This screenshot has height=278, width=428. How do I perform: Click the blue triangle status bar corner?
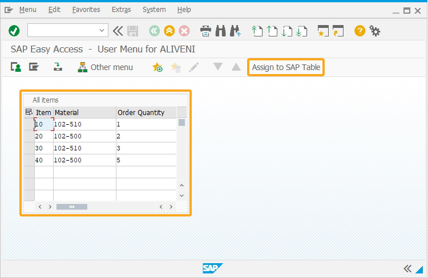[419, 269]
